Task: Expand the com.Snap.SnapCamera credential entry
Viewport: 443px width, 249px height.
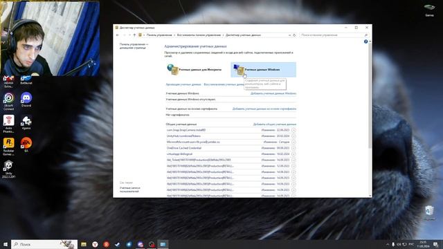Action: (293, 130)
